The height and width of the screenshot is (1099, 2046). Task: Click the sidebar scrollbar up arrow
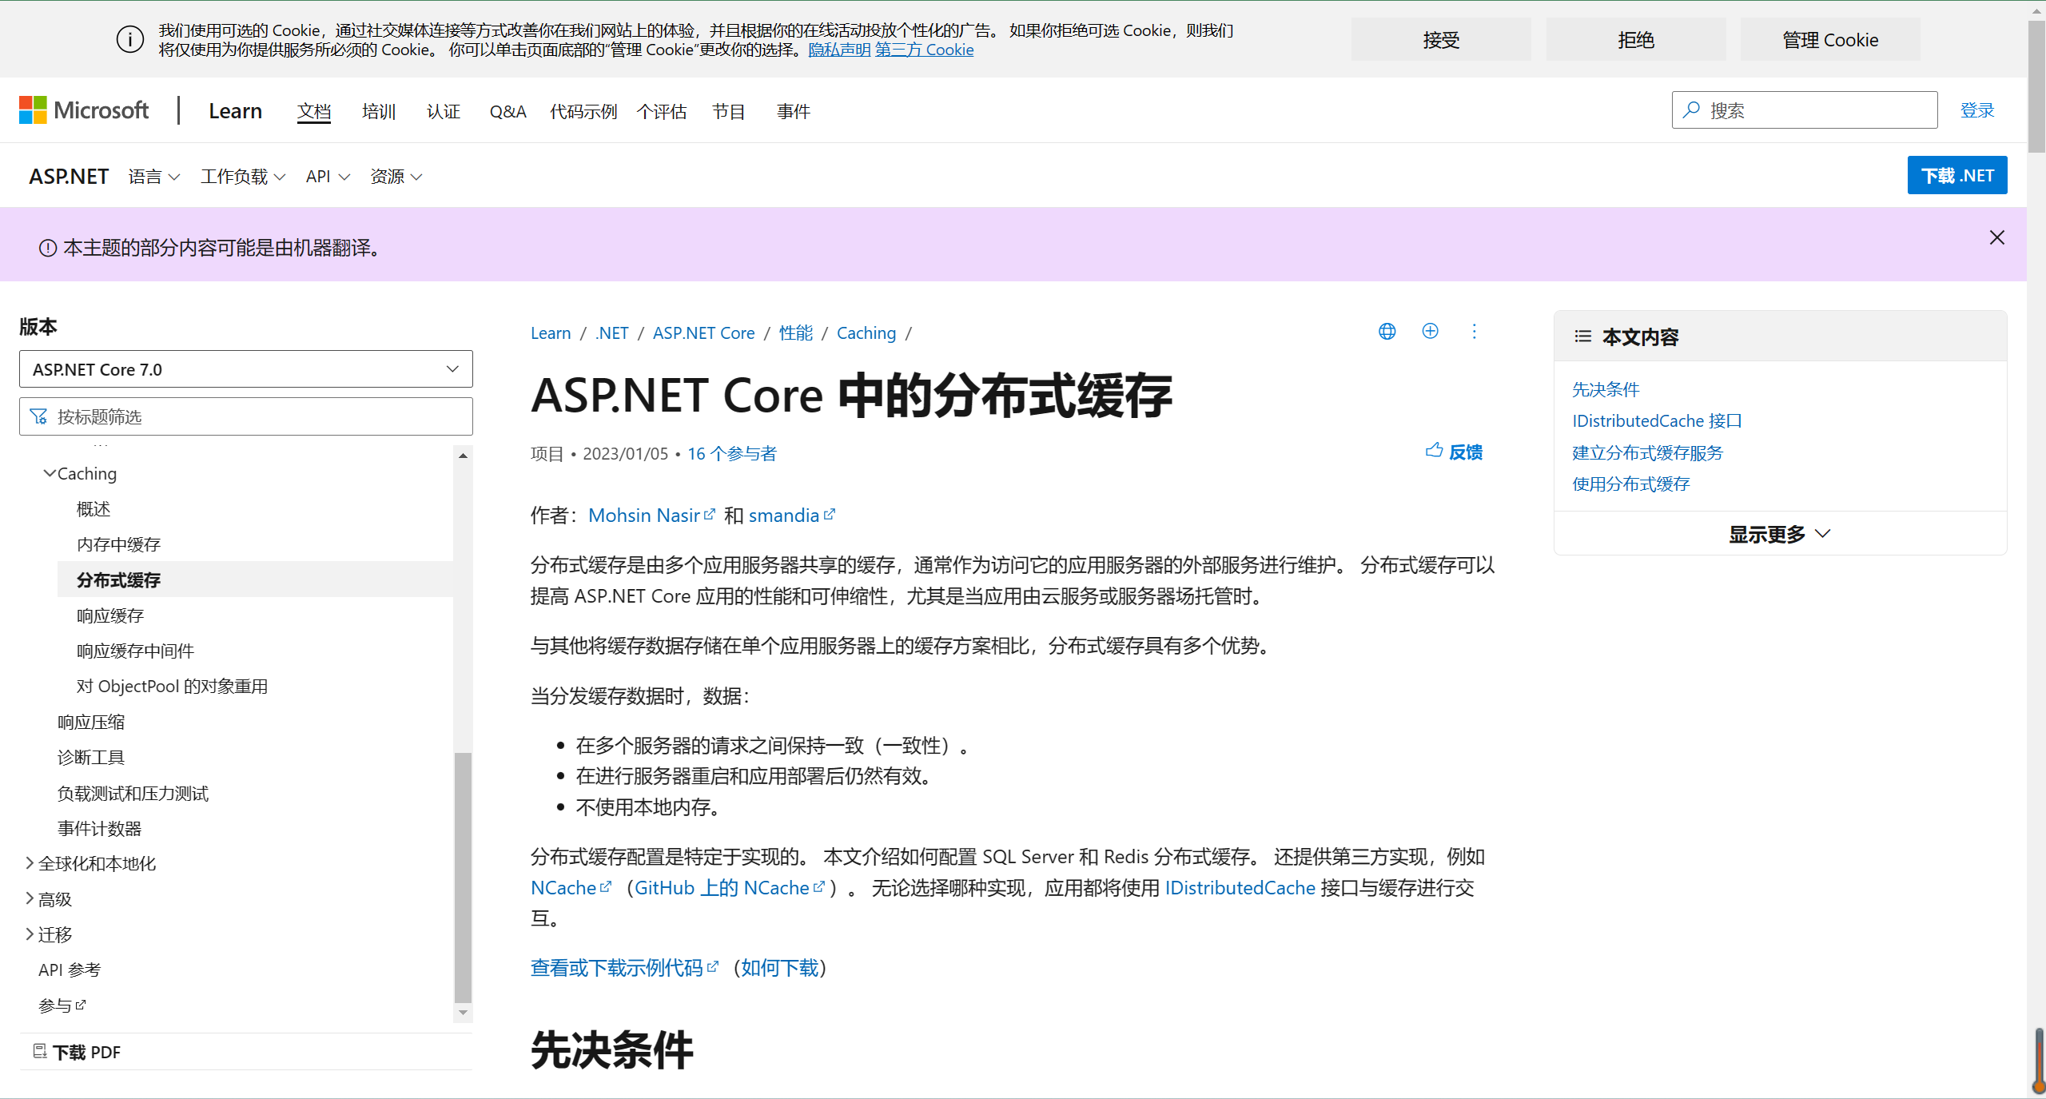coord(463,455)
